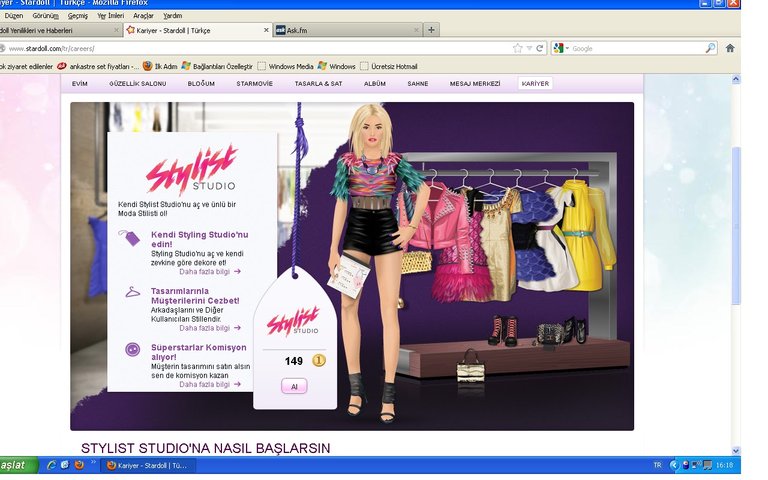Expand hidden tray icons arrow
The width and height of the screenshot is (768, 480).
674,466
